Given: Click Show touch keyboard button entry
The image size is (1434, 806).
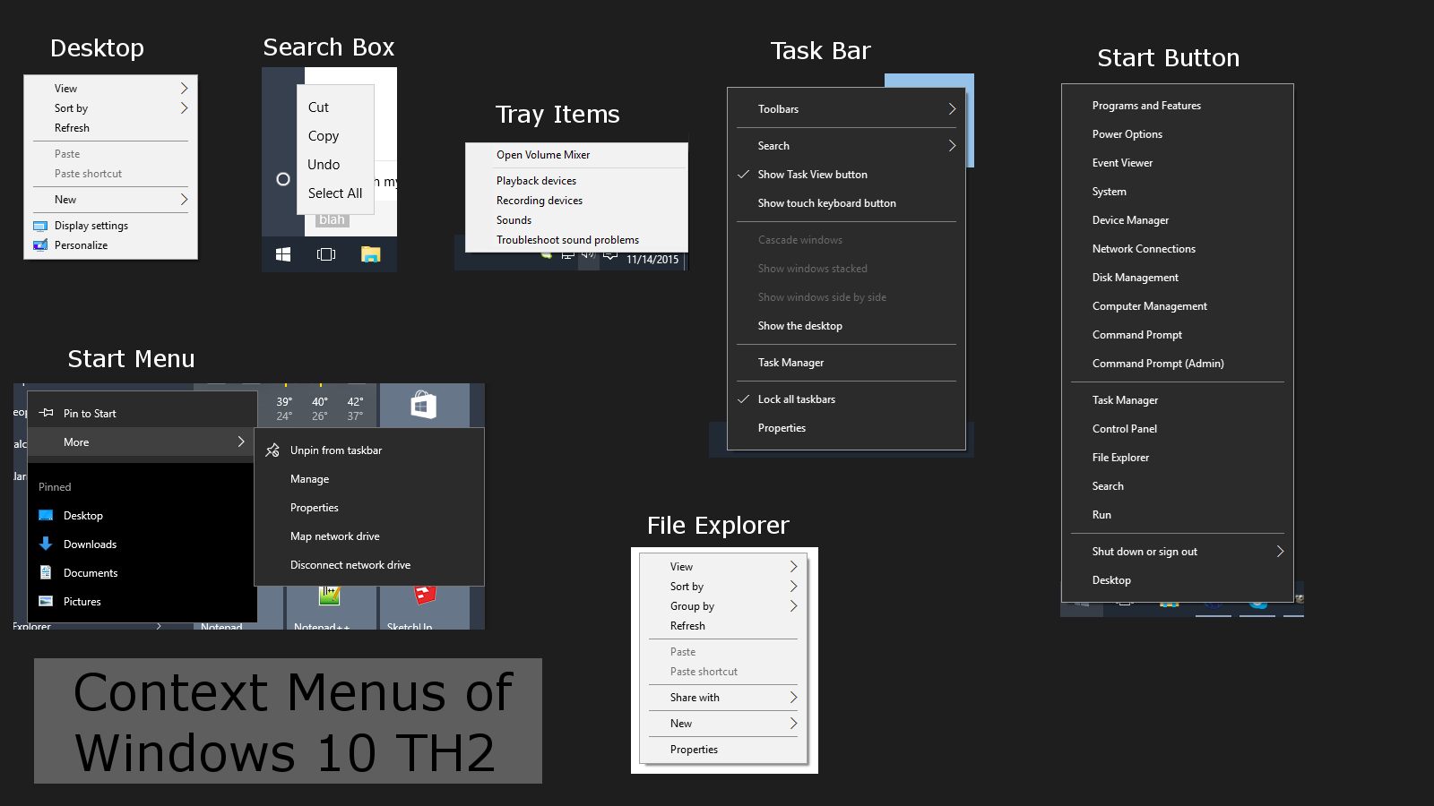Looking at the screenshot, I should (827, 203).
